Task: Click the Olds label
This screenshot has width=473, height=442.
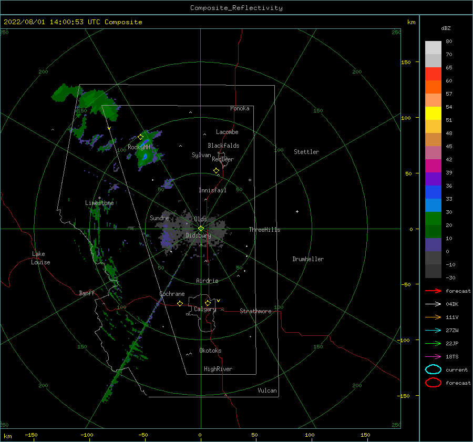Action: (x=200, y=219)
